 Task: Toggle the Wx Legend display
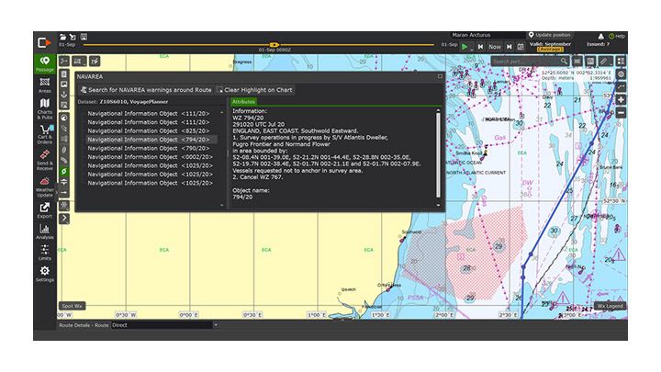(x=609, y=306)
